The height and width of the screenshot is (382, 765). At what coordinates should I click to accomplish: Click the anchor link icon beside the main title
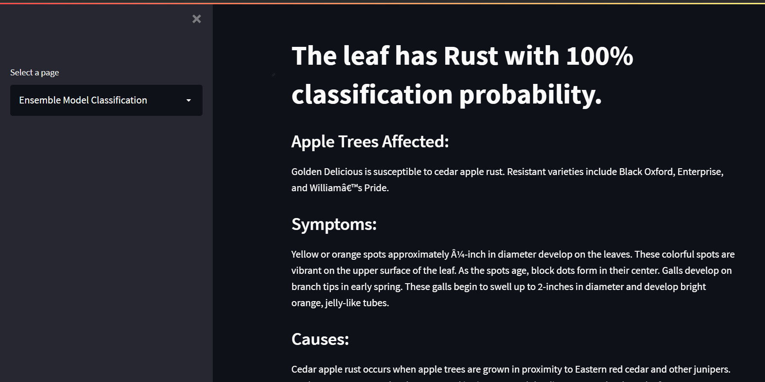273,74
